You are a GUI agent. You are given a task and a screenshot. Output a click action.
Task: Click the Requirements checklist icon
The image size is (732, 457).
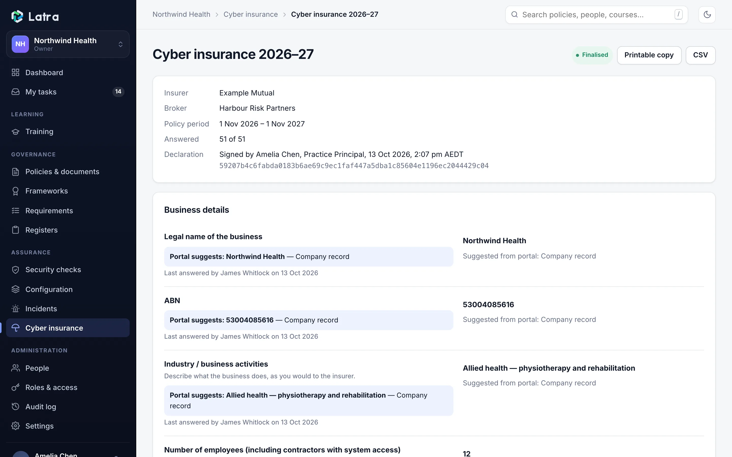(16, 211)
